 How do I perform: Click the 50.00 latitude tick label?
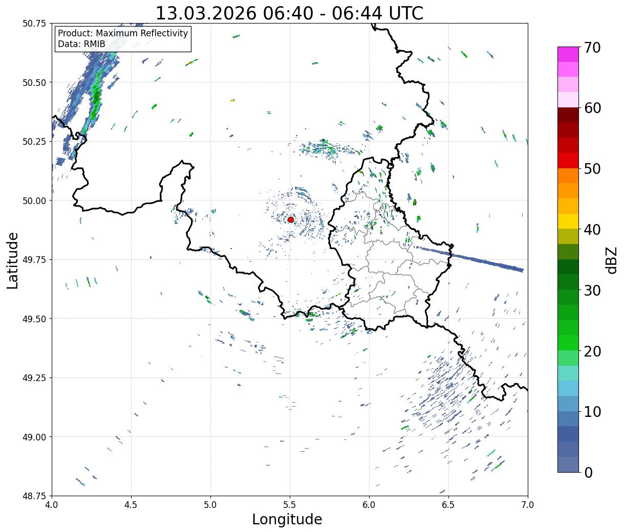pos(34,201)
